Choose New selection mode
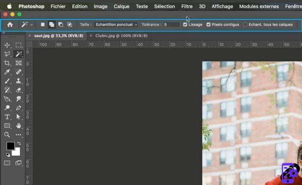Image resolution: width=302 pixels, height=185 pixels. (43, 25)
